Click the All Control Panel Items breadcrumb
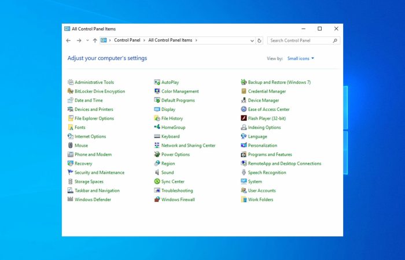The width and height of the screenshot is (405, 260). point(170,40)
